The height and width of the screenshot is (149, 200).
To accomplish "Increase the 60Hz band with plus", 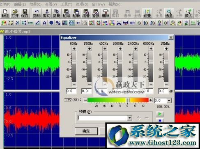I will [x=74, y=49].
